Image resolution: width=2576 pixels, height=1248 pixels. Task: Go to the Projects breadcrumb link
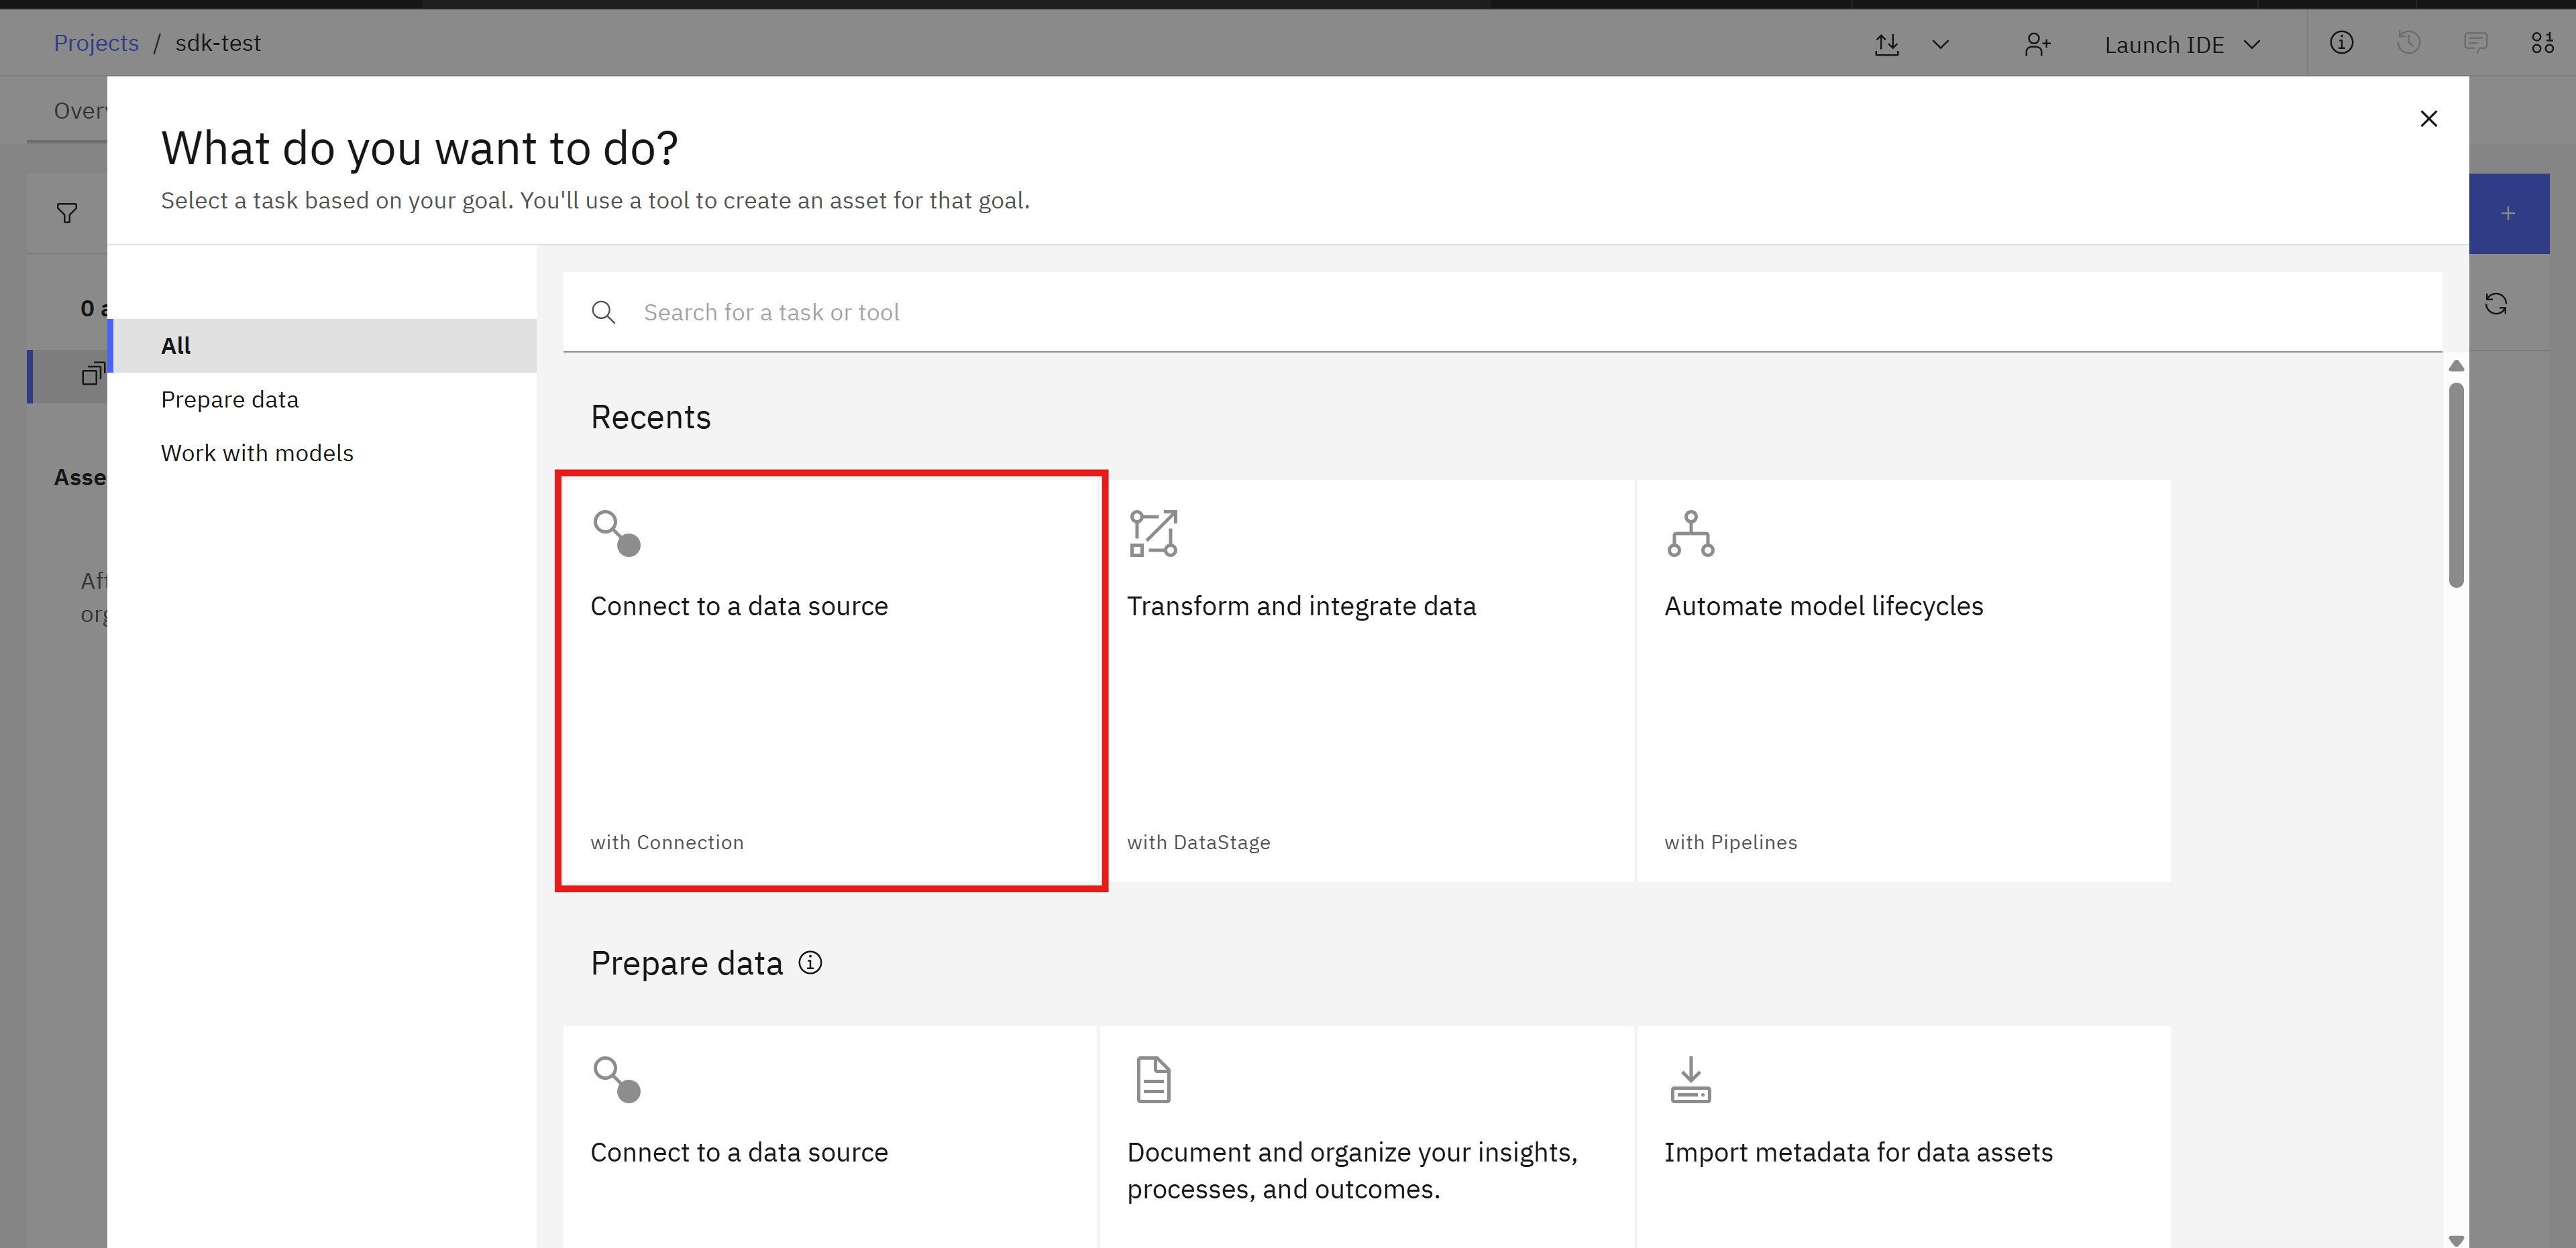tap(96, 43)
